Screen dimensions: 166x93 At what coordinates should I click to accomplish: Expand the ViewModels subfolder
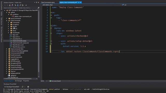(x=9, y=33)
